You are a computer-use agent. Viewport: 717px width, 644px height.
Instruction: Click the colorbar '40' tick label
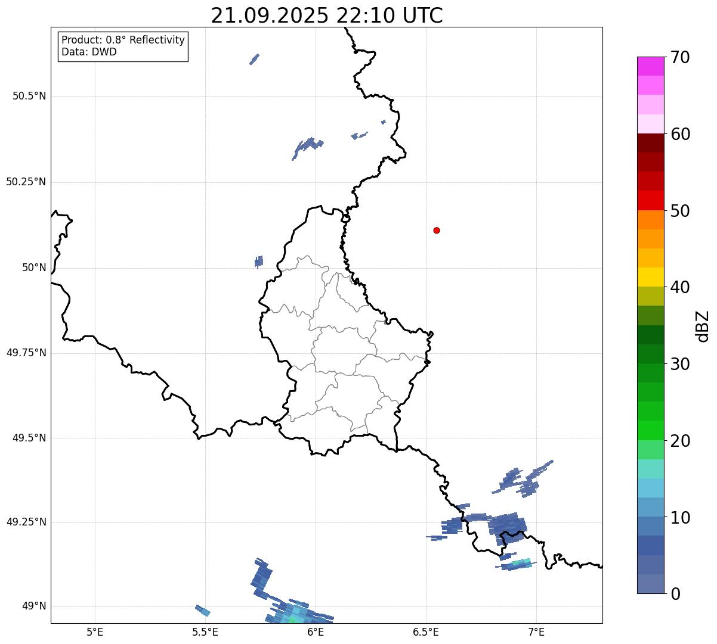coord(680,287)
